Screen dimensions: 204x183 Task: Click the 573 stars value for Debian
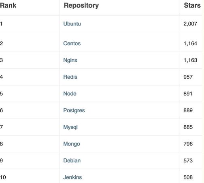188,160
